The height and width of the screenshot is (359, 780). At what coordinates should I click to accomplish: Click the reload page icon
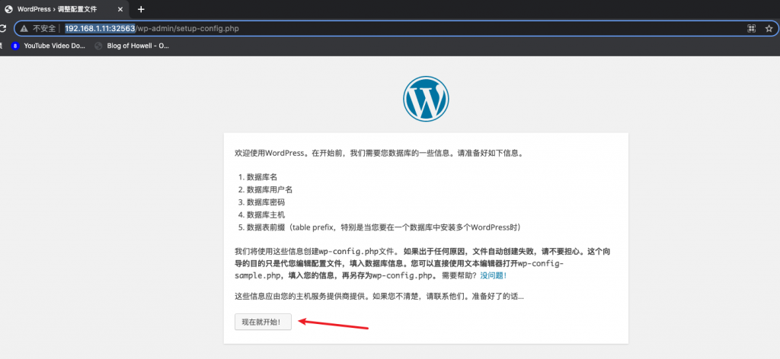pos(3,29)
